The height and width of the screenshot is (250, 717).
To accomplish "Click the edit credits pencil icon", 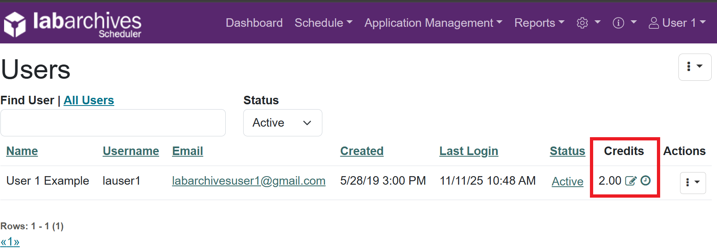I will (631, 181).
